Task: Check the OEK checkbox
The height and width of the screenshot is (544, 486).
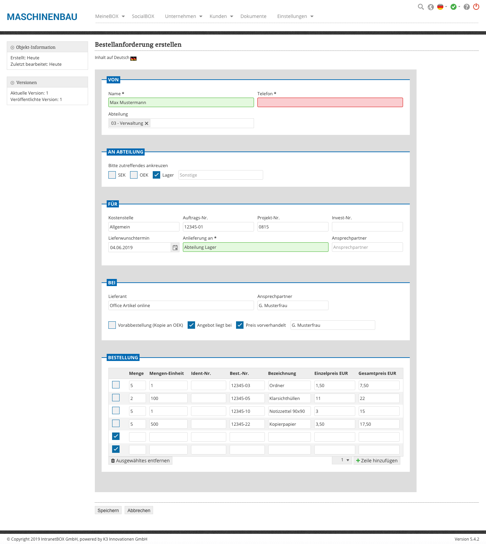Action: tap(134, 175)
